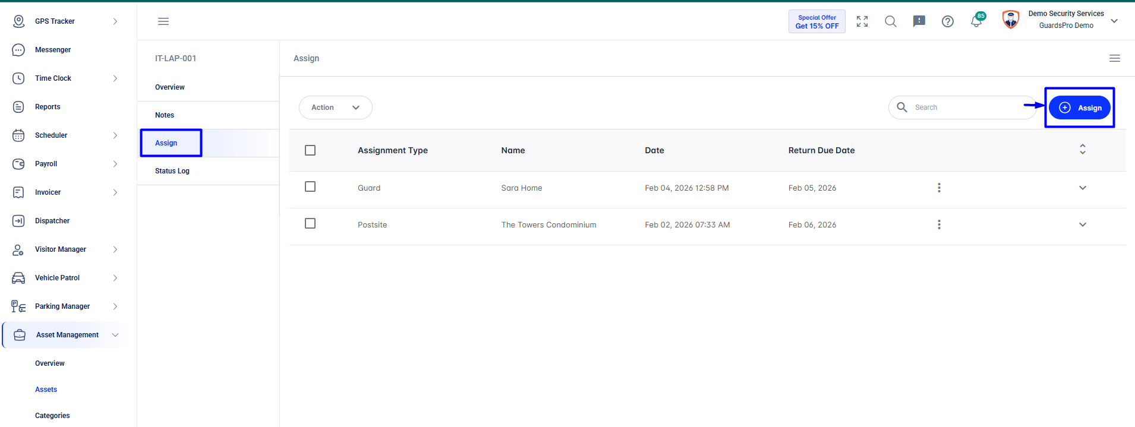
Task: Click the Date column header
Action: (654, 150)
